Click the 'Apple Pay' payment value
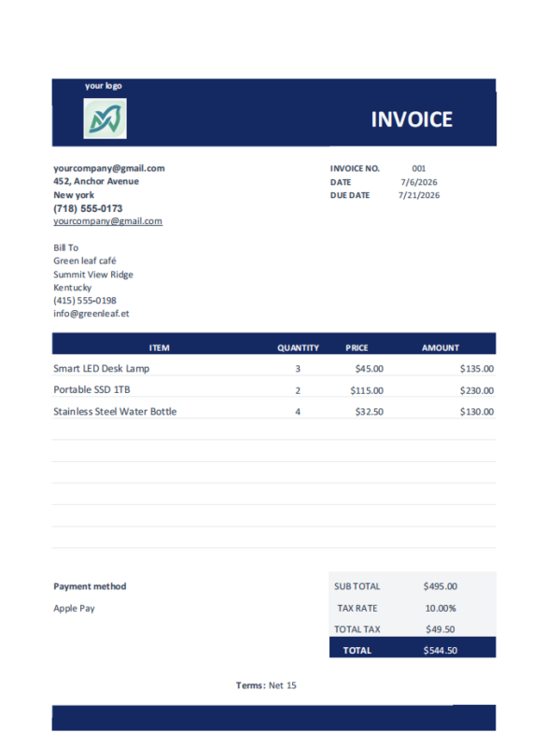 [x=75, y=609]
